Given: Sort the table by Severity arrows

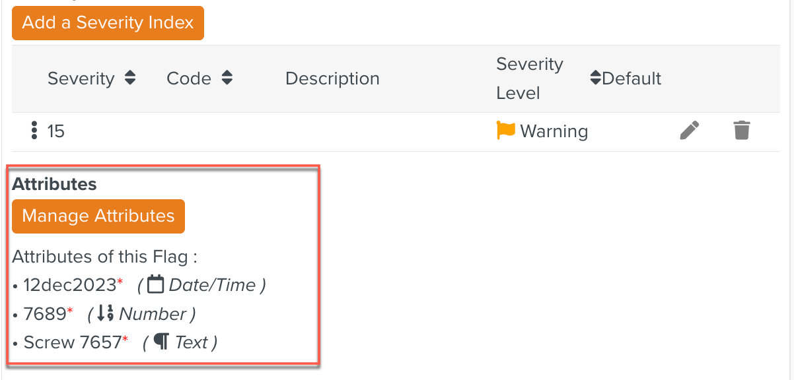Looking at the screenshot, I should 130,79.
